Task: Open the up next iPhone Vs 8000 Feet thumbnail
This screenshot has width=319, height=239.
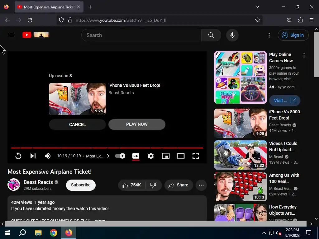Action: [77, 99]
